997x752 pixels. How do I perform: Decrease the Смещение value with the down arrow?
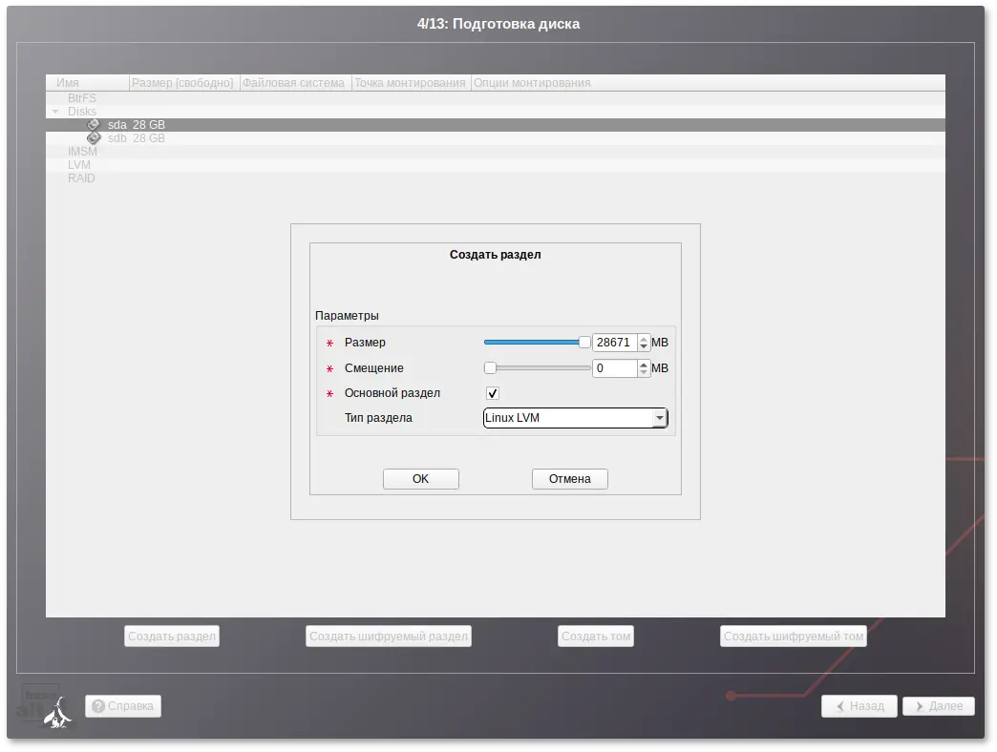pos(644,373)
